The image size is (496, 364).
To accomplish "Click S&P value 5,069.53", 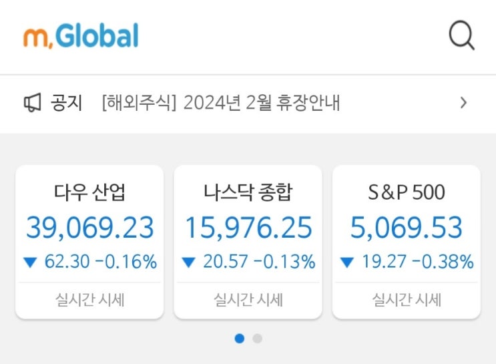I will [x=407, y=228].
